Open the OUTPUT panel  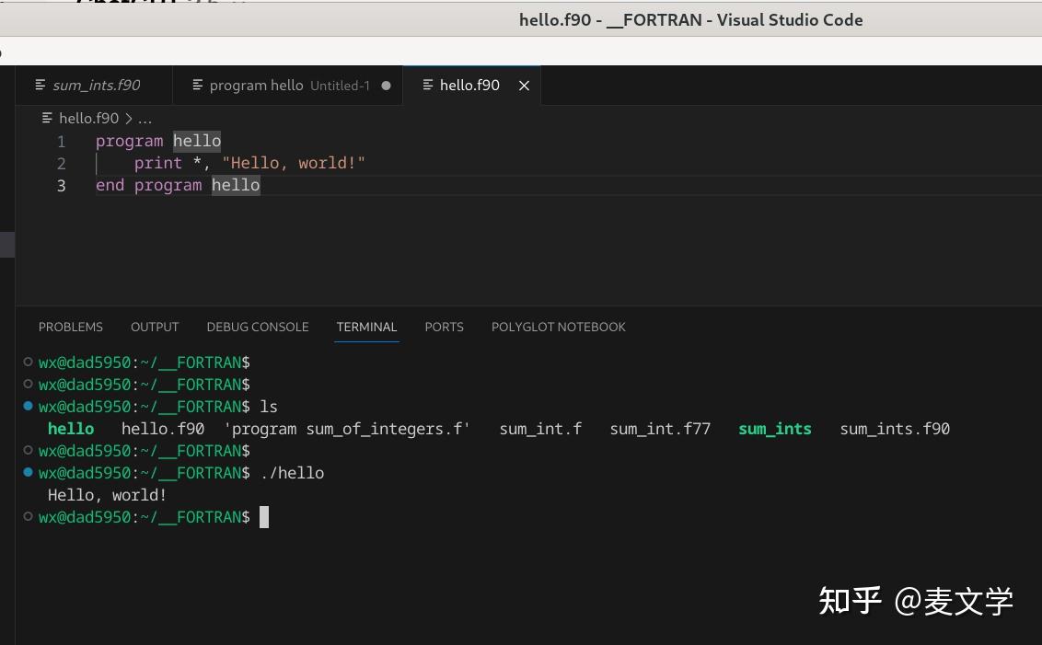tap(154, 327)
